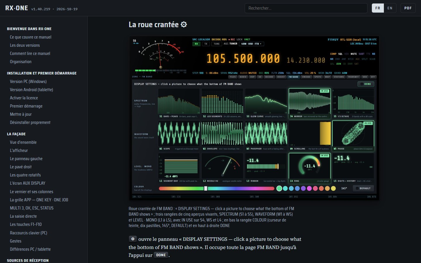Open "La saisie directe" page
This screenshot has height=263, width=421.
(x=23, y=216)
